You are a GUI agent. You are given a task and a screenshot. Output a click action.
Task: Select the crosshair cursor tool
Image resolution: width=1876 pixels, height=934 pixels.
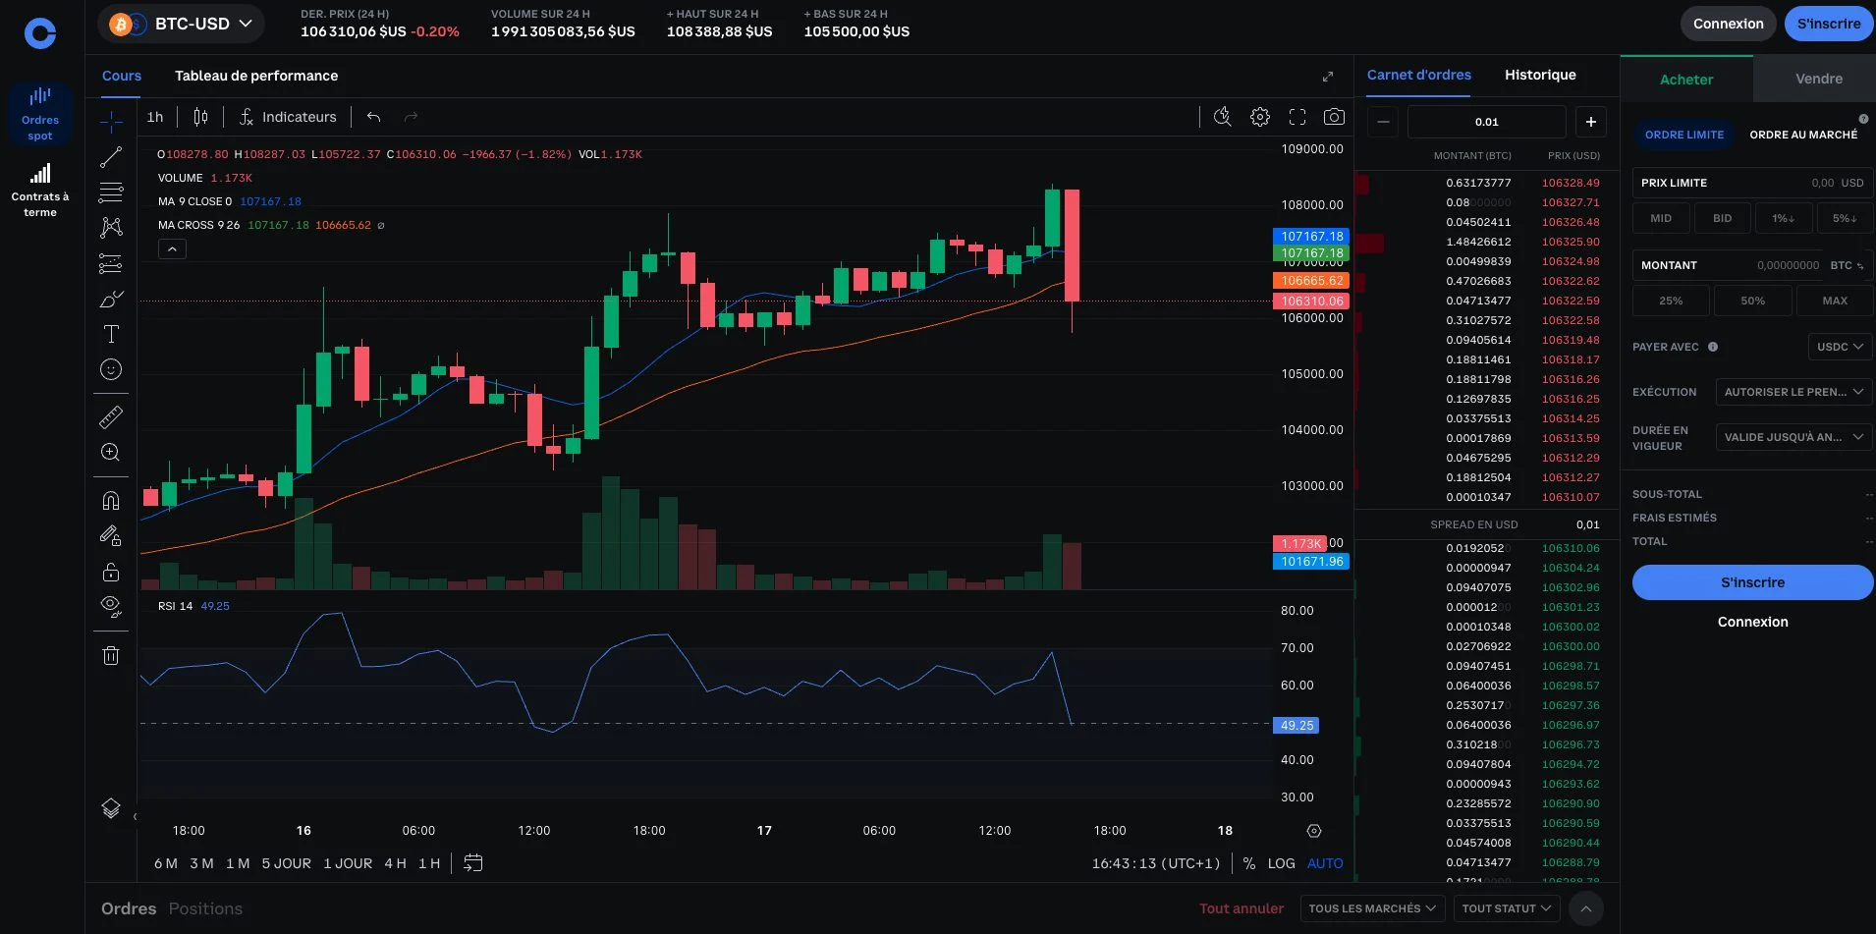click(x=111, y=122)
